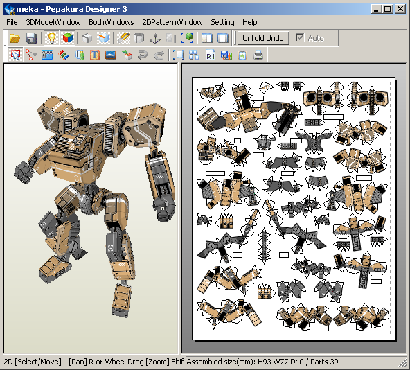Click the landscape image icon
The image size is (410, 370).
111,55
